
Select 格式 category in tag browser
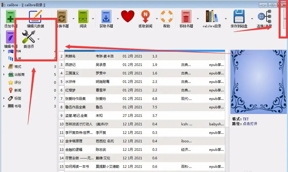click(18, 67)
